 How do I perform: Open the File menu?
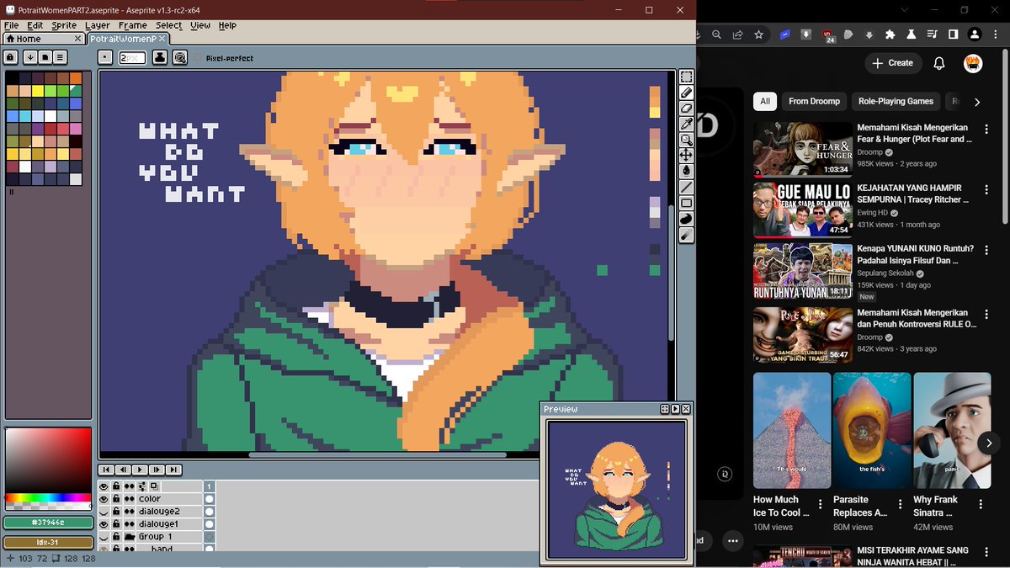click(x=11, y=25)
